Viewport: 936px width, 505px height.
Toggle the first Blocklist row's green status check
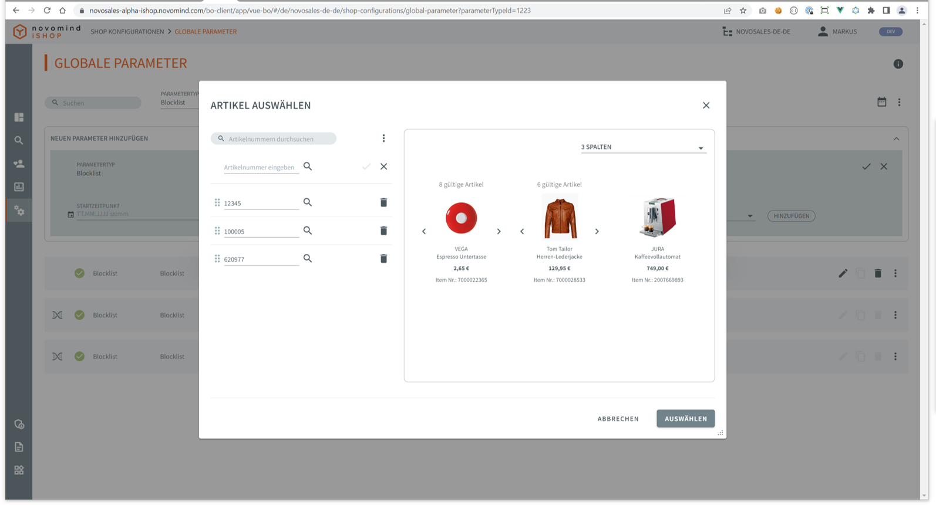coord(79,273)
